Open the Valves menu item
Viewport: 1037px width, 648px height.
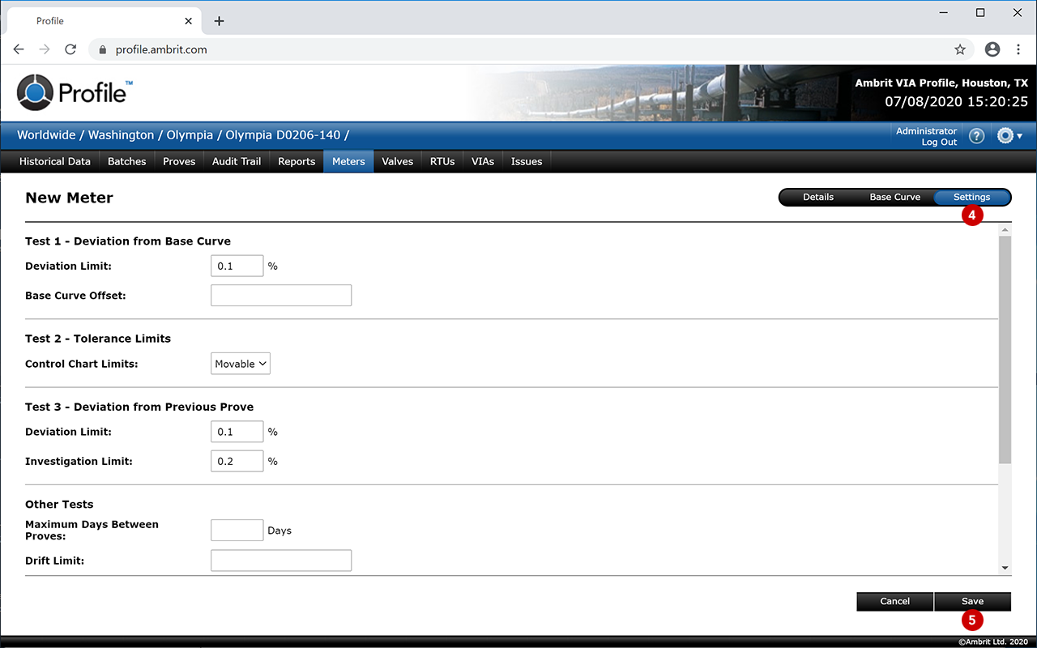(x=397, y=161)
